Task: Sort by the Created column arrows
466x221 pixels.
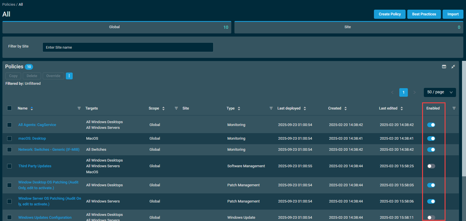Action: tap(345, 108)
